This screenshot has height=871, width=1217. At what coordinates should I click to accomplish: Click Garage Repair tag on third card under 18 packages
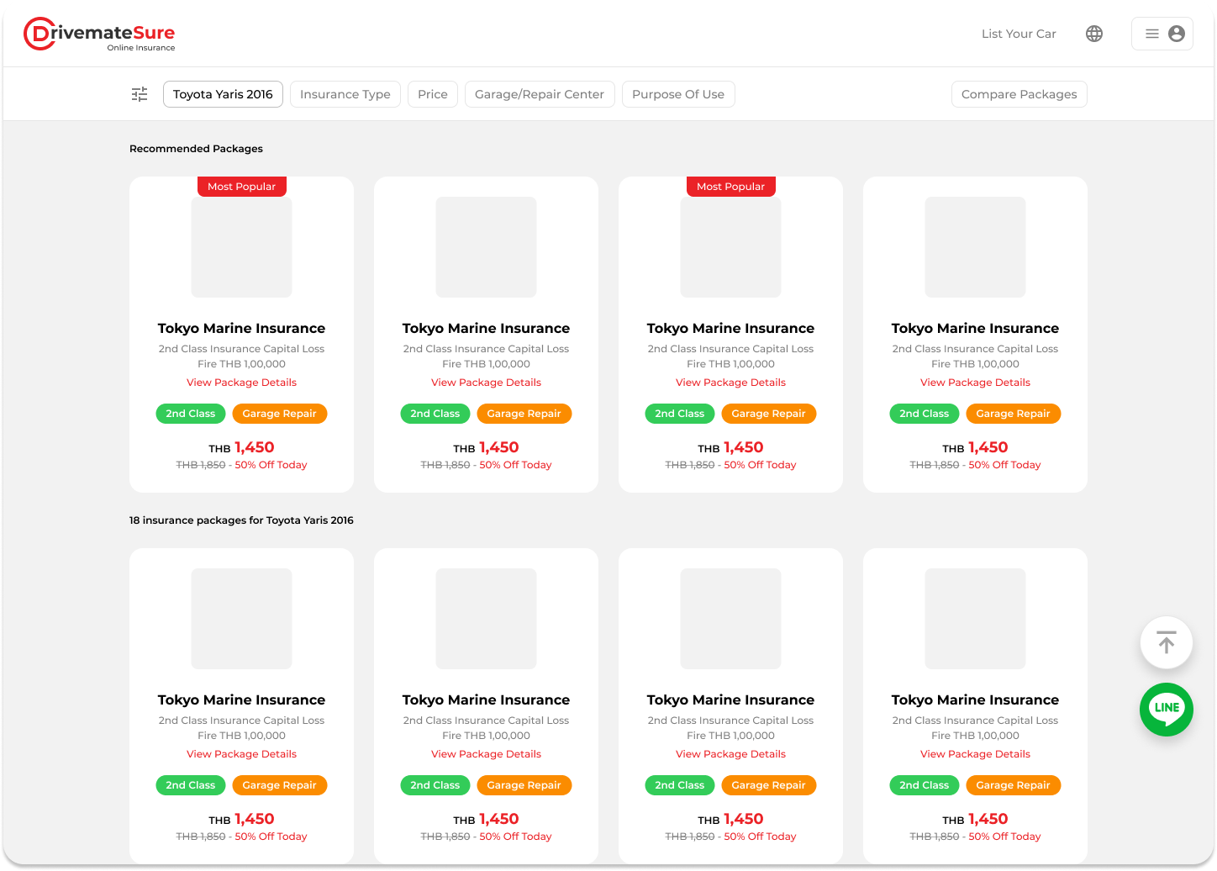click(769, 785)
